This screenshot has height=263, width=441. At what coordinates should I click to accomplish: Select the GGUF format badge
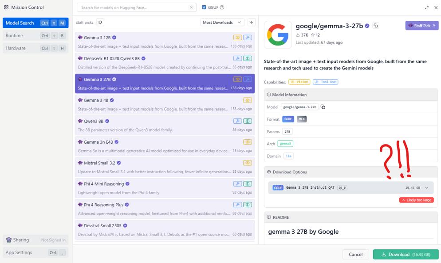tap(288, 119)
